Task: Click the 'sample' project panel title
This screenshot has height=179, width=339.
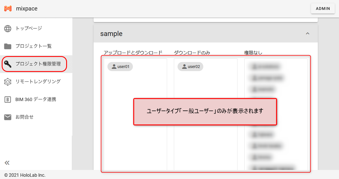Action: click(x=111, y=34)
